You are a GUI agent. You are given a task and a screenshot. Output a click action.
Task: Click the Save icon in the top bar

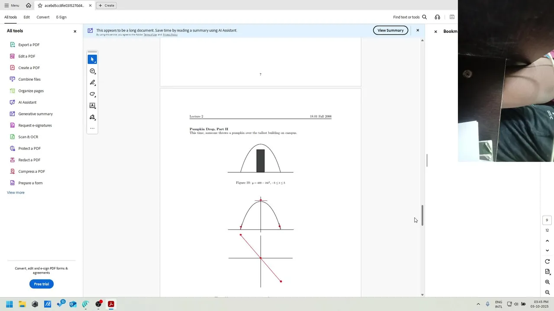click(452, 17)
